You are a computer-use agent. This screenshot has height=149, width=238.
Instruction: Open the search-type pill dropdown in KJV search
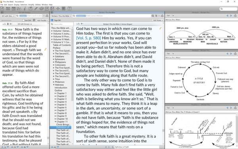click(23, 16)
